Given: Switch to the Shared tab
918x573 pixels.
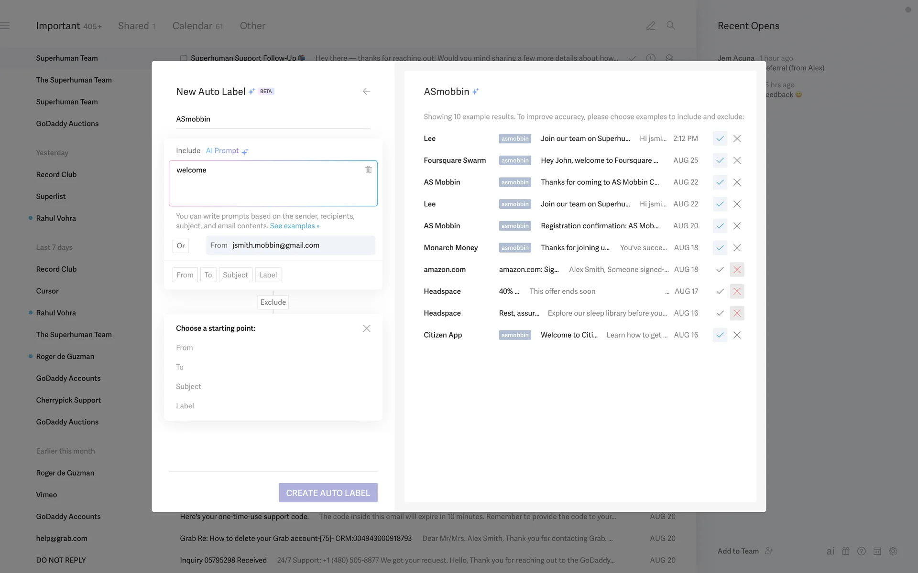Looking at the screenshot, I should coord(136,26).
